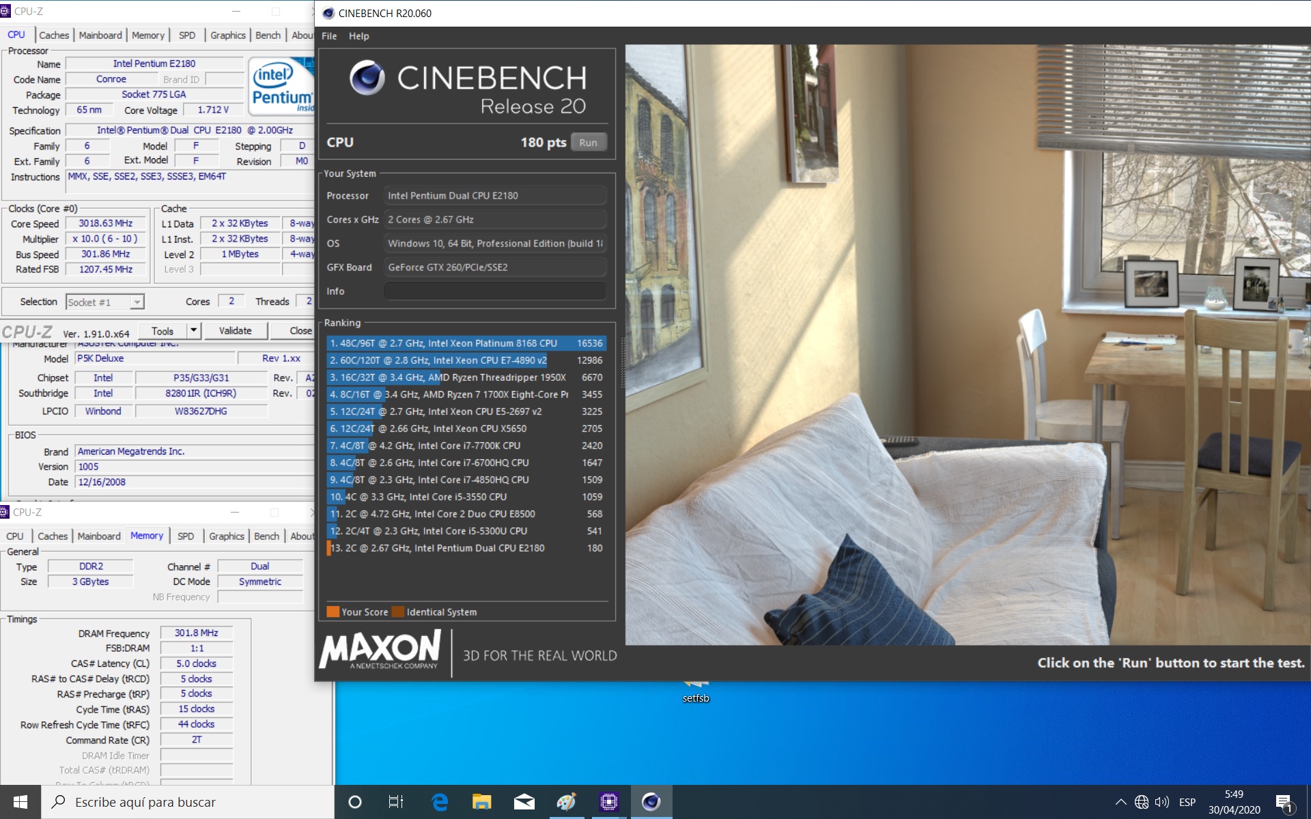Open network globe tray icon
The width and height of the screenshot is (1311, 819).
pyautogui.click(x=1141, y=802)
